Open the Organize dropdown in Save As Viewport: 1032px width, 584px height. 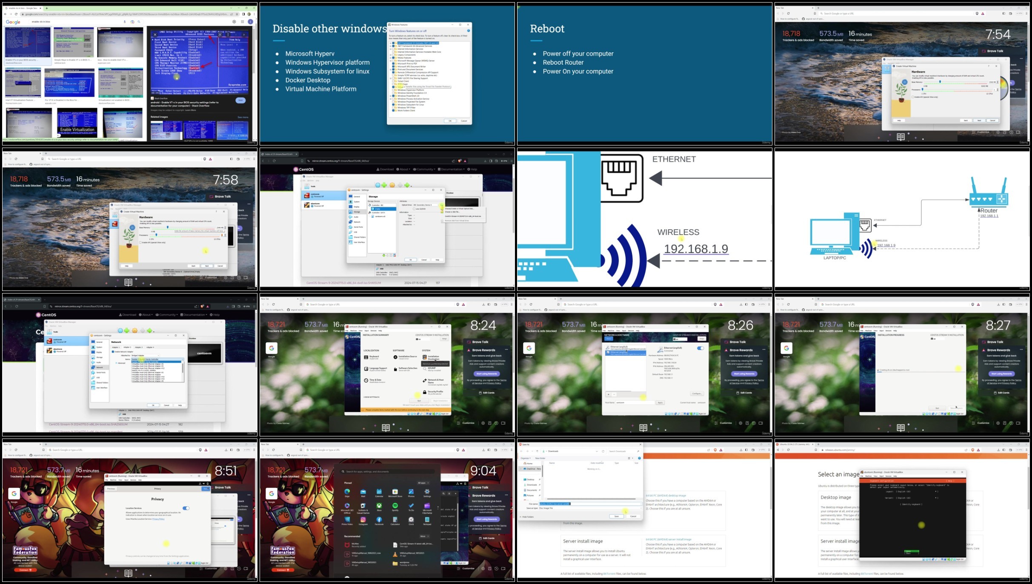point(525,458)
